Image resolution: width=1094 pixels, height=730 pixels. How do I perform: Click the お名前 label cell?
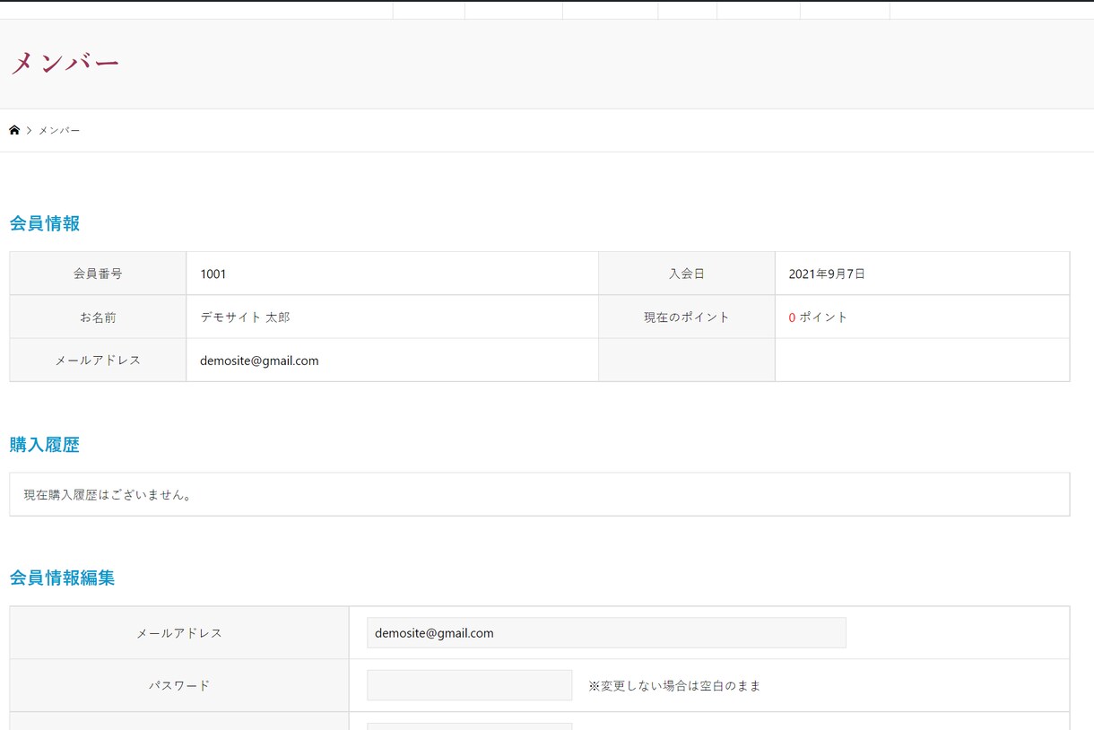98,317
